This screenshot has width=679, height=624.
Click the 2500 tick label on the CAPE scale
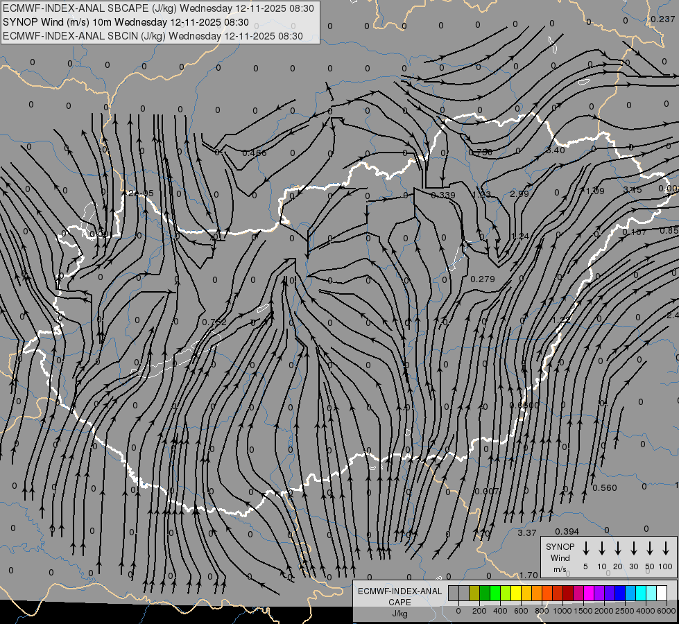(x=624, y=611)
